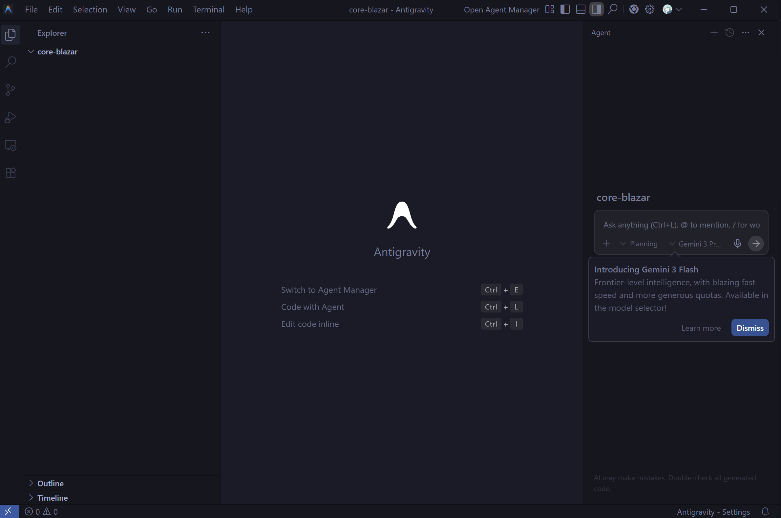Toggle the bottom panel visibility
Screen dimensions: 781x518
coord(580,10)
